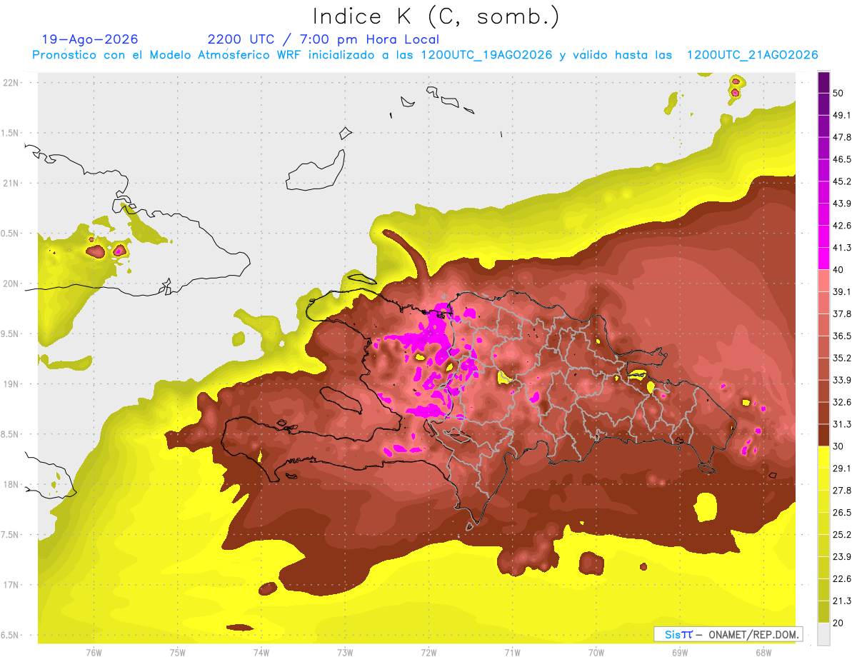Pick the dark brown legend band between 30 and 31.3
The width and height of the screenshot is (857, 662).
tap(823, 435)
